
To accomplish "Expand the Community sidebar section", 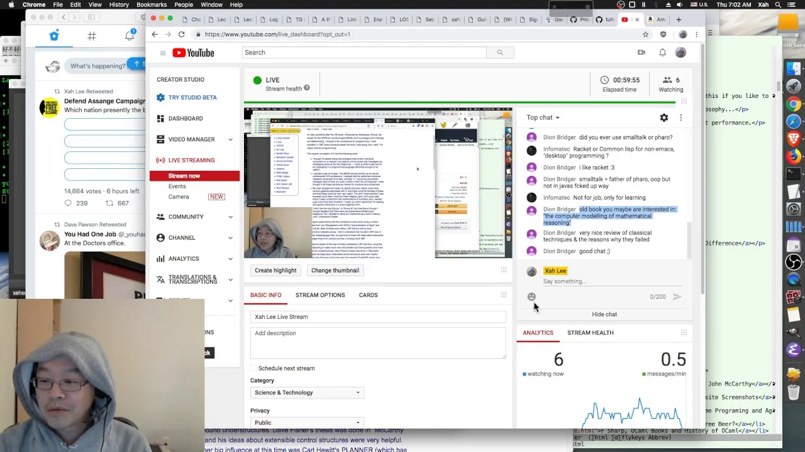I will click(x=230, y=217).
